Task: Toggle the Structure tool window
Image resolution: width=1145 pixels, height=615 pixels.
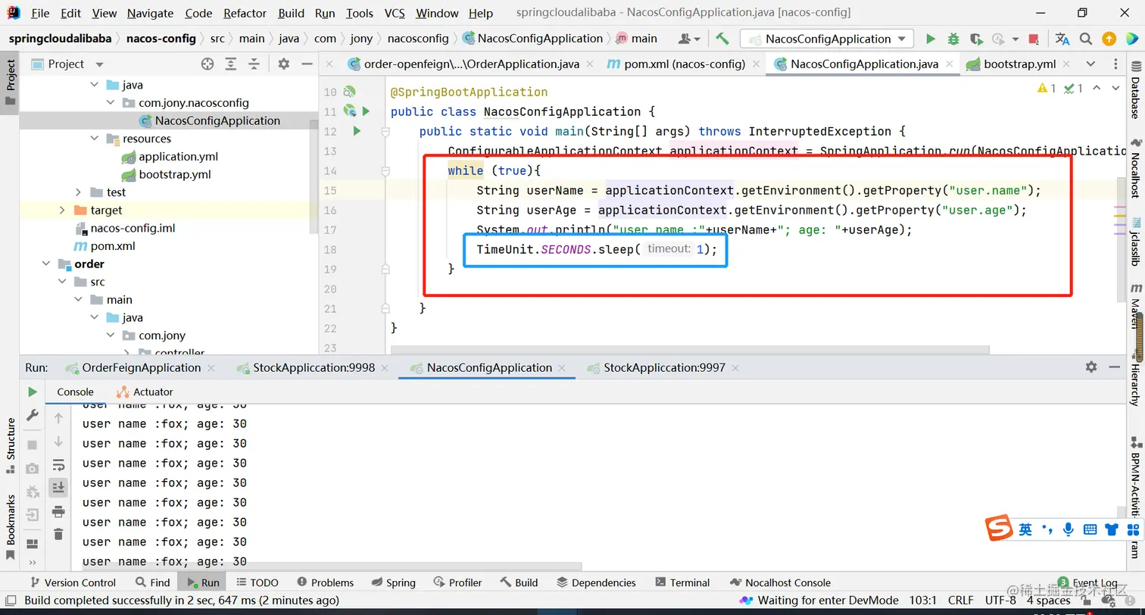Action: [x=10, y=445]
